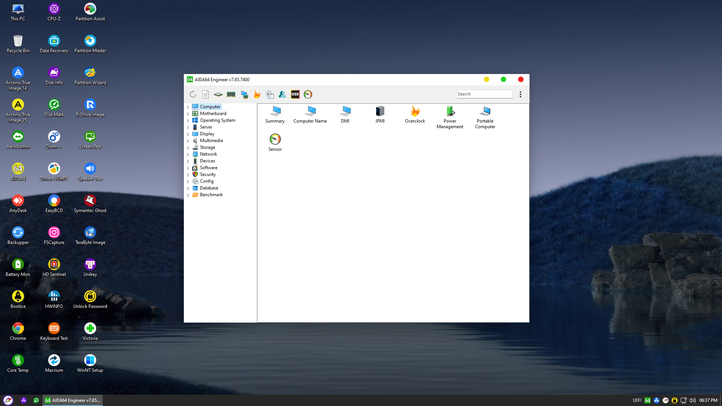
Task: Click the CPU chip toolbar icon
Action: (x=218, y=94)
